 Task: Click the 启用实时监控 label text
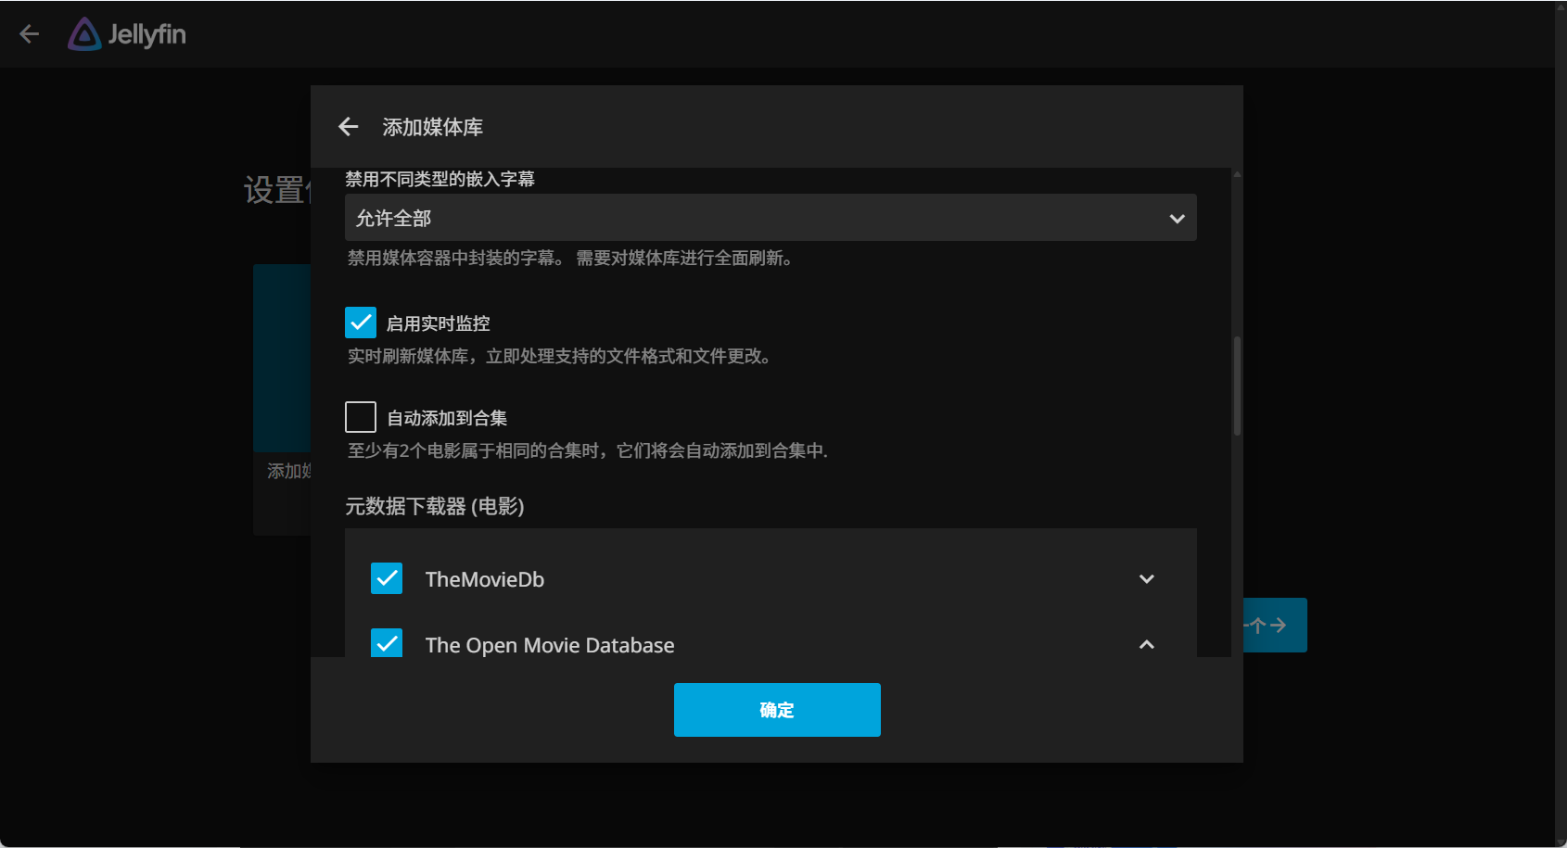click(438, 323)
